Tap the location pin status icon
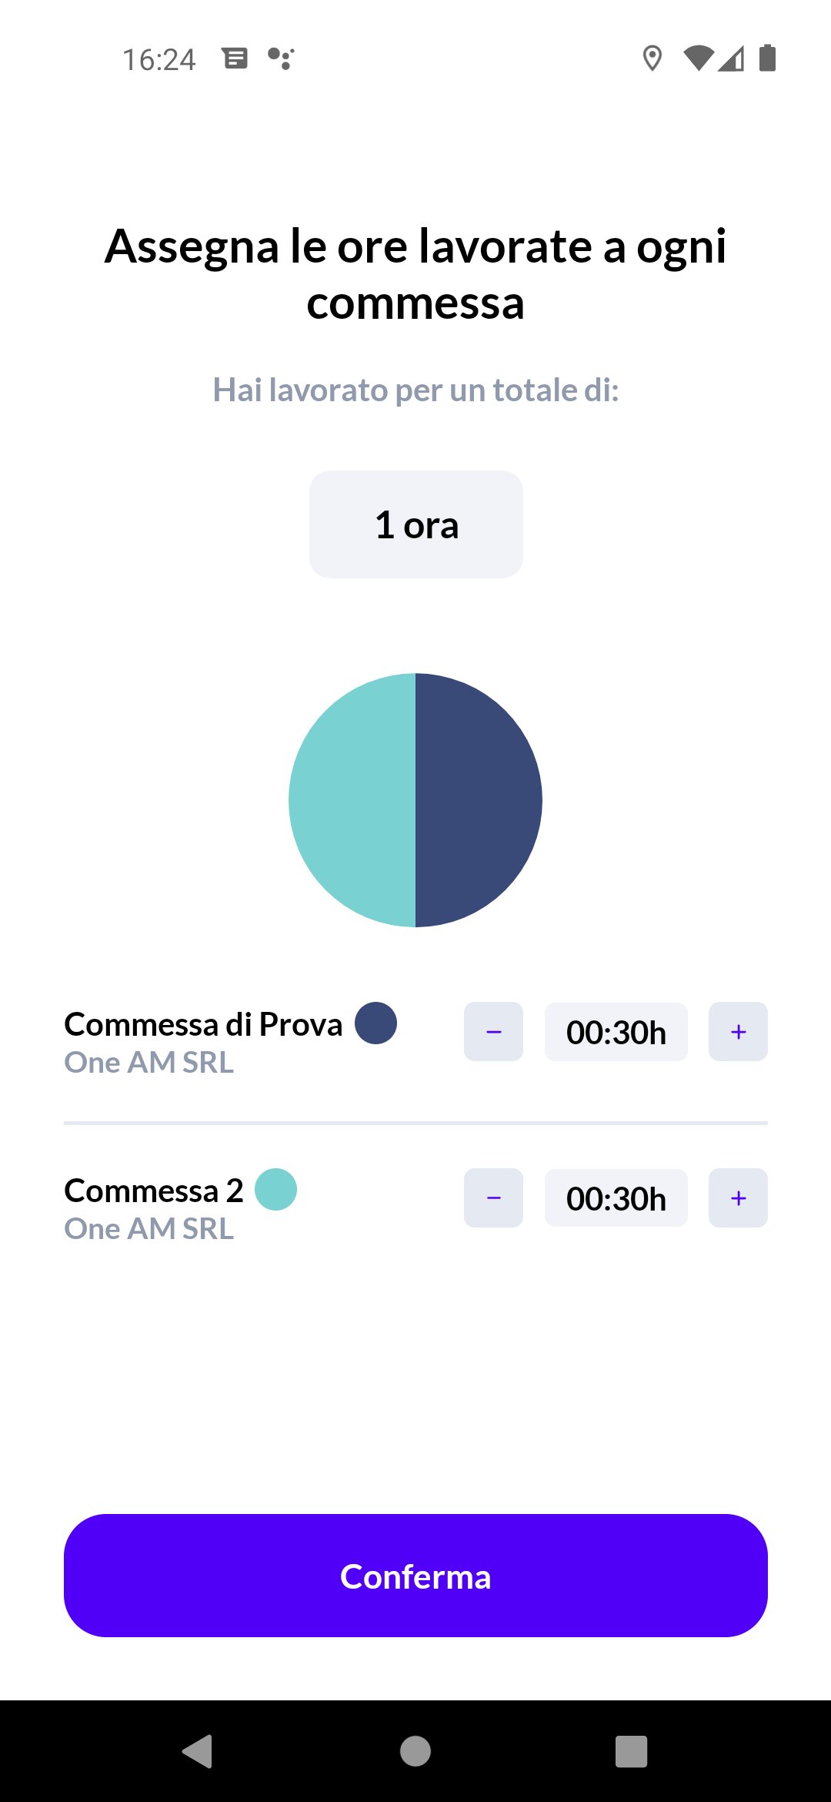The width and height of the screenshot is (831, 1802). (652, 59)
